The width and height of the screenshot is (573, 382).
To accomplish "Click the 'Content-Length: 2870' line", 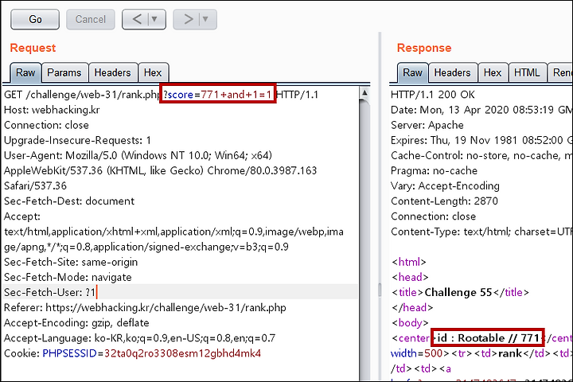I will [444, 201].
